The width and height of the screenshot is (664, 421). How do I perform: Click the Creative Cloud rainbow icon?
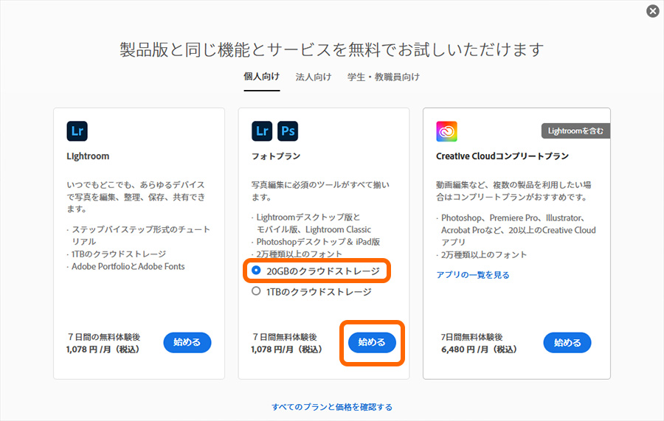[447, 131]
